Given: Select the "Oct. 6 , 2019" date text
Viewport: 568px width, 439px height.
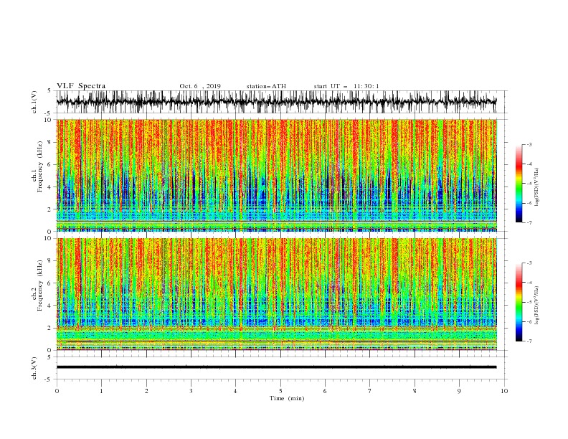Looking at the screenshot, I should point(200,86).
